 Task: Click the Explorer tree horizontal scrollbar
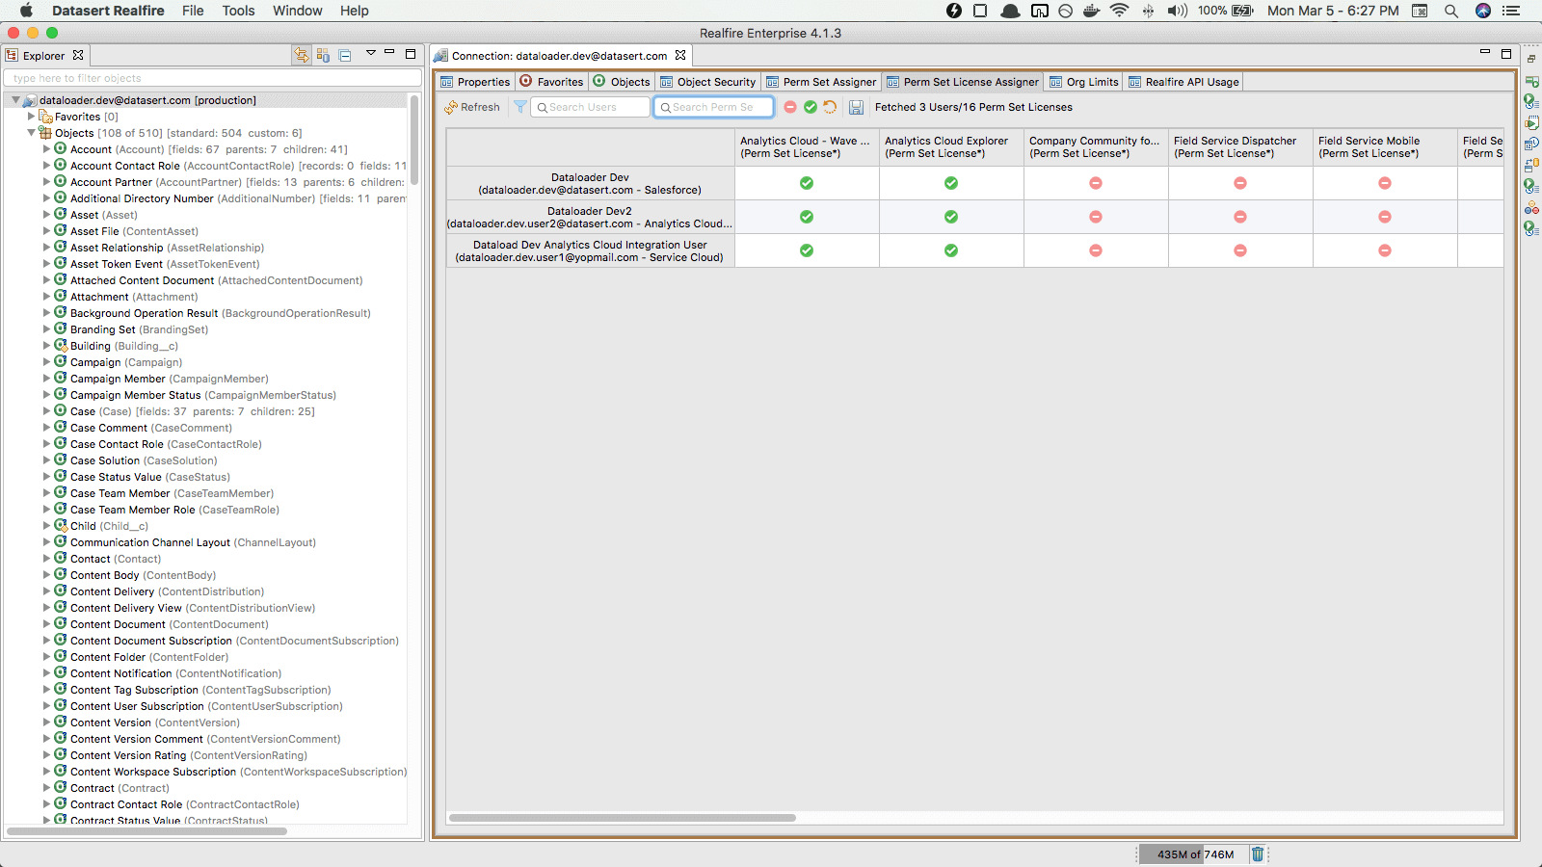coord(146,830)
